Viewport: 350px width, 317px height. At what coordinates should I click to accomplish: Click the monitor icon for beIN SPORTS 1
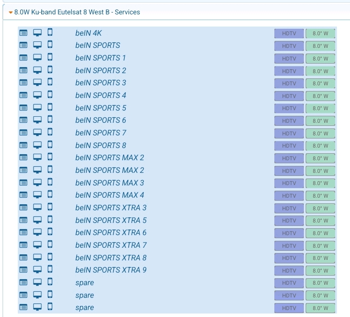37,57
